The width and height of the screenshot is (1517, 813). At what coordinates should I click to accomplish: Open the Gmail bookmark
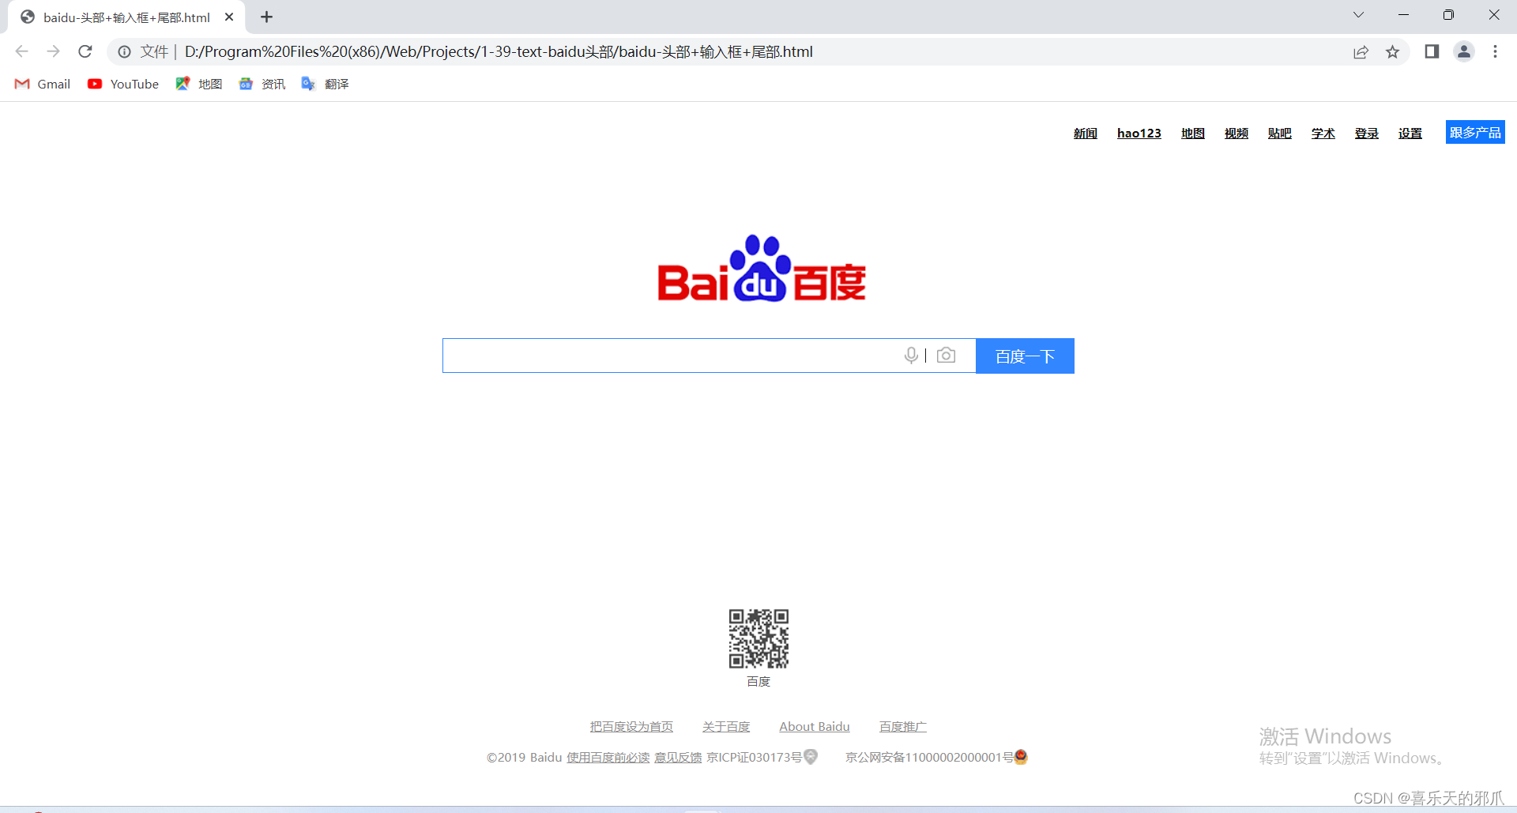coord(43,84)
